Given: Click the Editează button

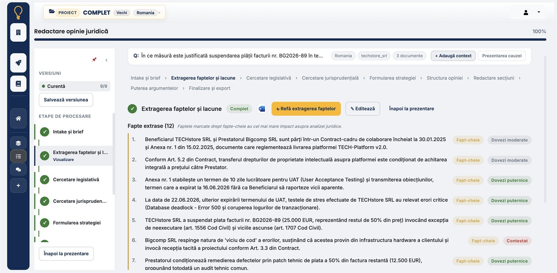Looking at the screenshot, I should (363, 109).
